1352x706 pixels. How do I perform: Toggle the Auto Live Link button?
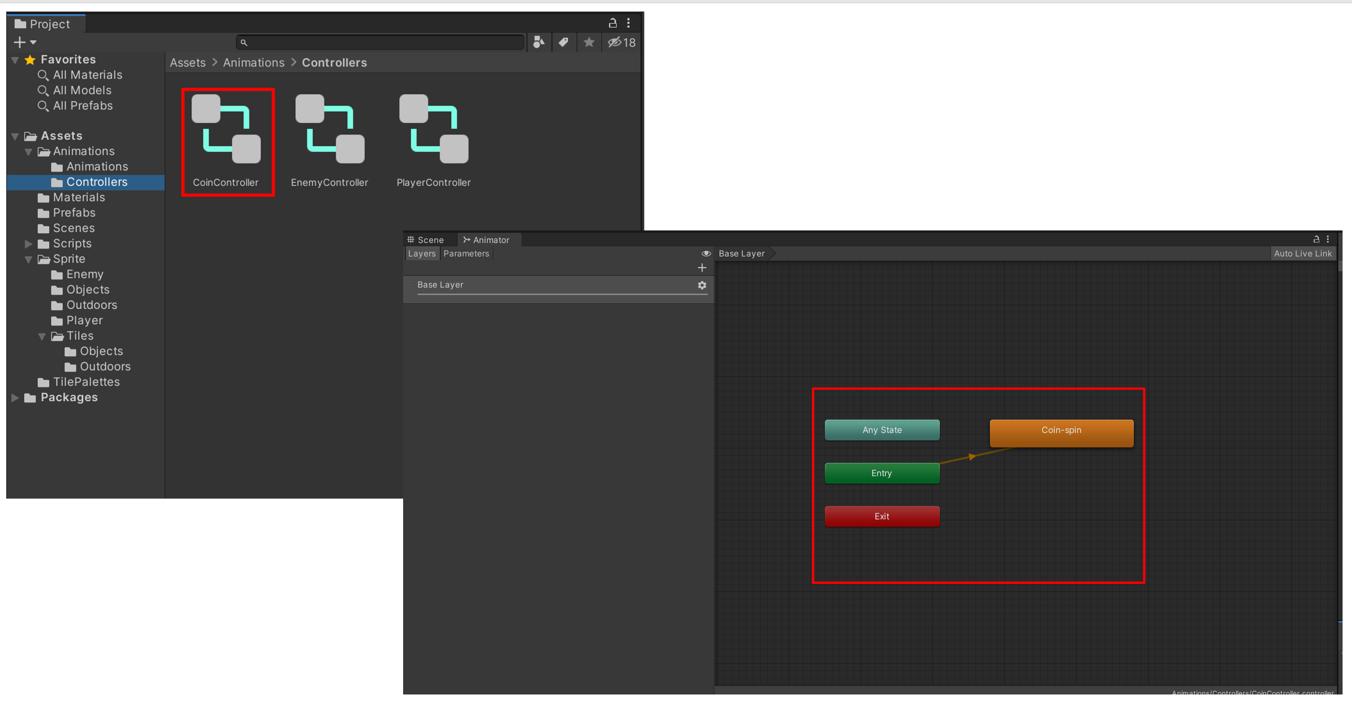tap(1302, 253)
